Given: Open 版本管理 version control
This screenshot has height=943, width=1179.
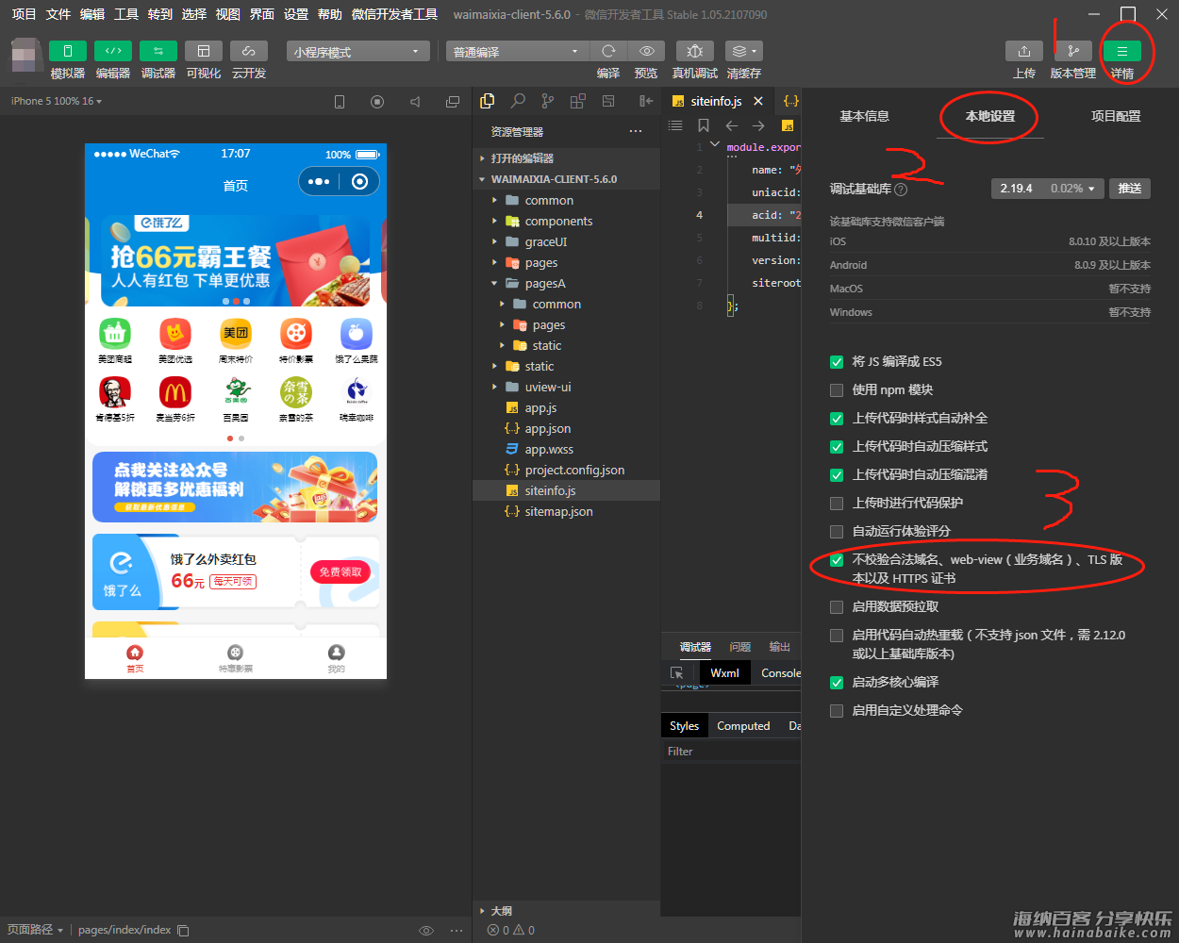Looking at the screenshot, I should pyautogui.click(x=1073, y=51).
